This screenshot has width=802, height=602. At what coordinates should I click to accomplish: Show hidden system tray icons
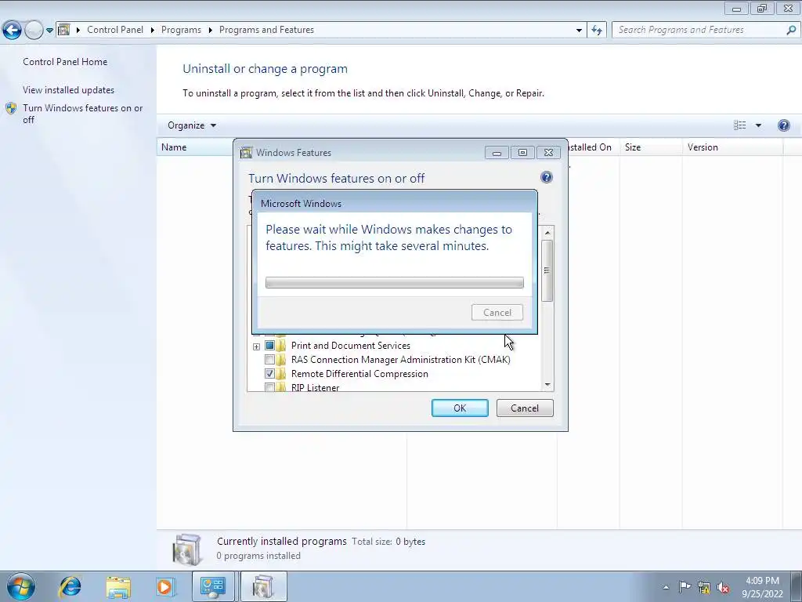coord(666,587)
